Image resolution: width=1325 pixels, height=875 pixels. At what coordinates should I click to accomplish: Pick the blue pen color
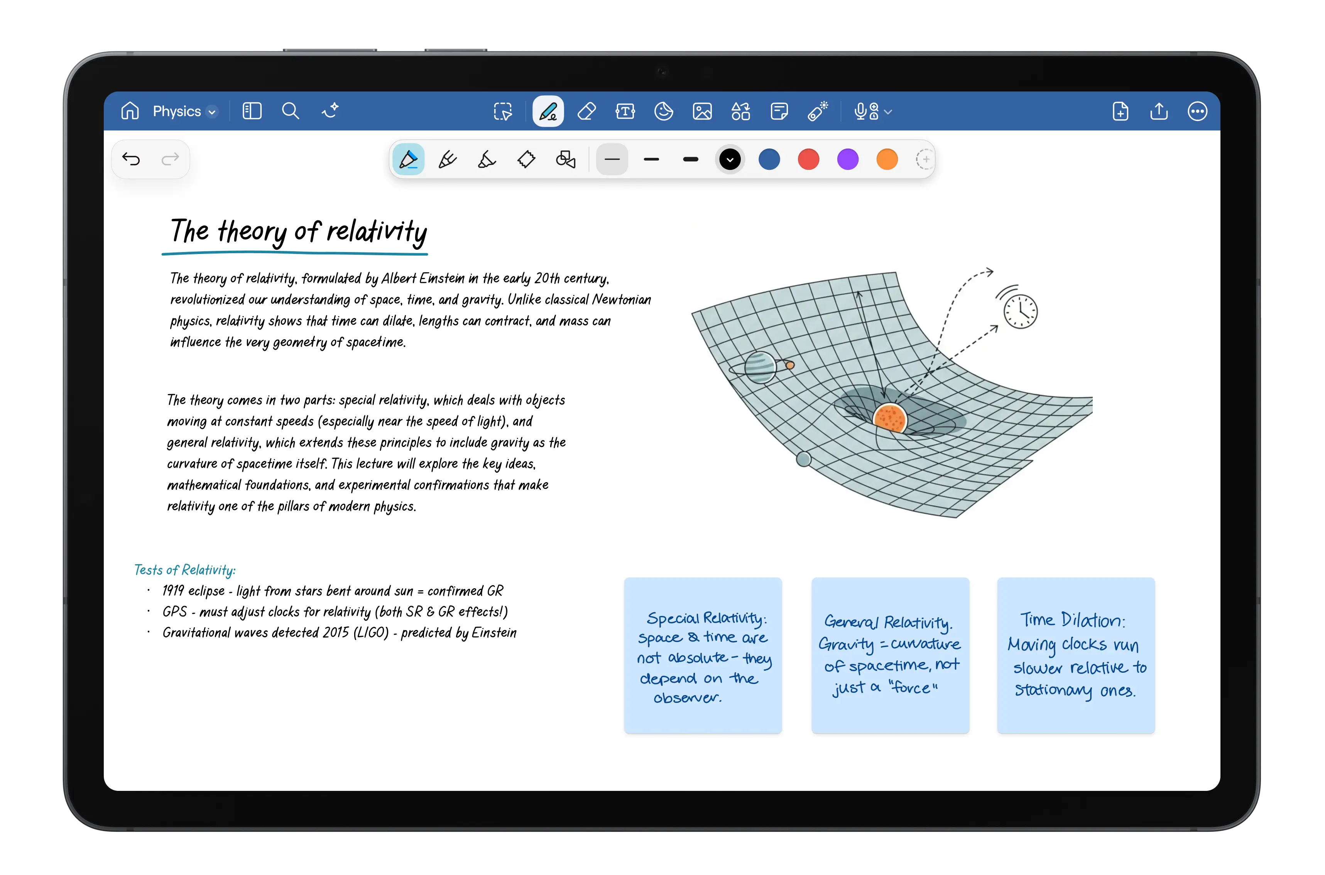[769, 159]
